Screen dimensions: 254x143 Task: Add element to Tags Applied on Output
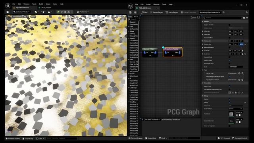click(239, 80)
